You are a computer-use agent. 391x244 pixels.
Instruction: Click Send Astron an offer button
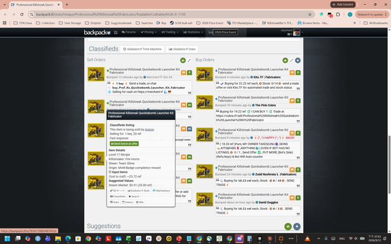pyautogui.click(x=124, y=144)
